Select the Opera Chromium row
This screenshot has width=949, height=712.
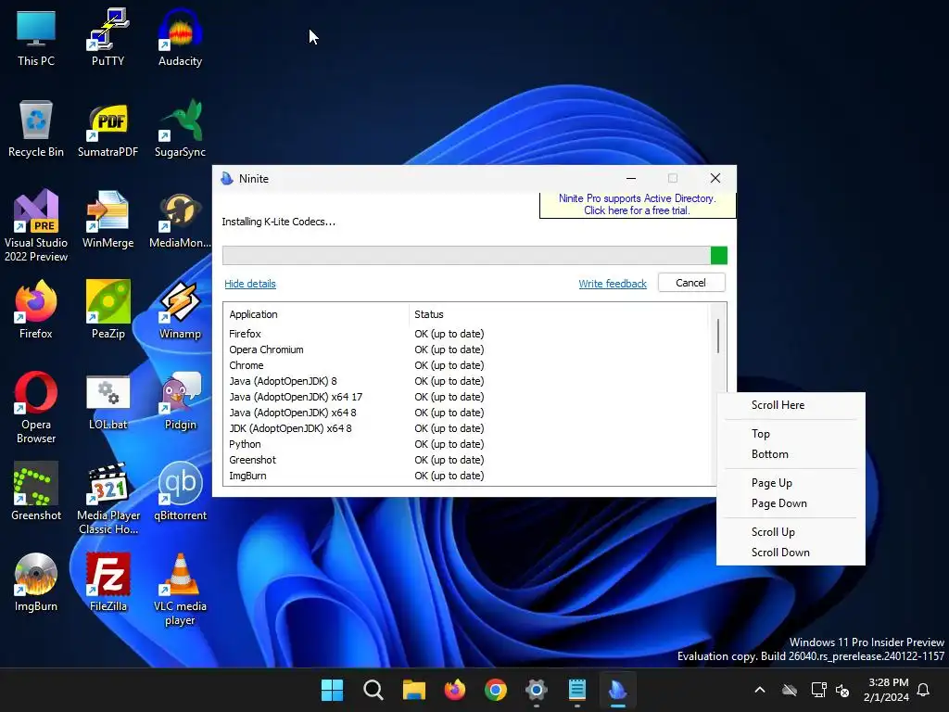(x=466, y=350)
